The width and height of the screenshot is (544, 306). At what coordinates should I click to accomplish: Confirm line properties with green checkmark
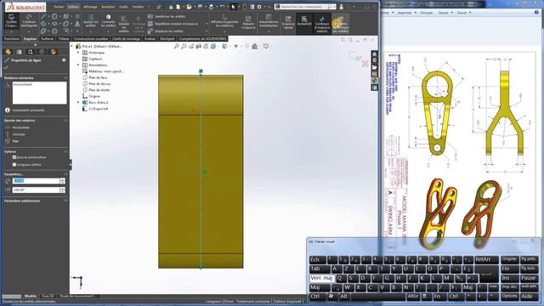point(6,67)
